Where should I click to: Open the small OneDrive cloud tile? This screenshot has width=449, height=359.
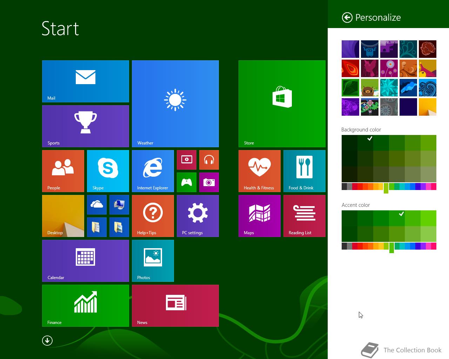pos(97,205)
